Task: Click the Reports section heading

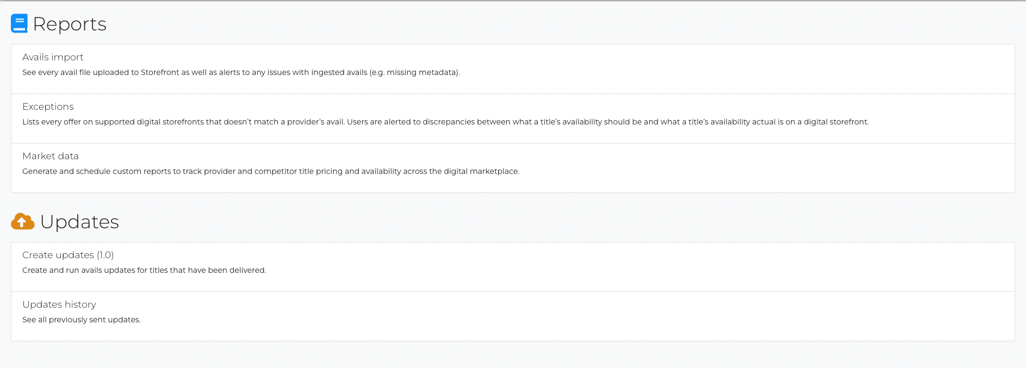Action: tap(70, 24)
